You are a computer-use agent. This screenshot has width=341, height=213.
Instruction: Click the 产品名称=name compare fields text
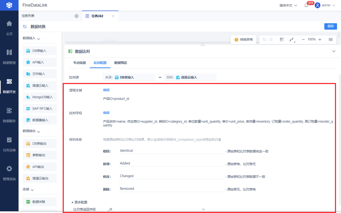[x=218, y=123]
